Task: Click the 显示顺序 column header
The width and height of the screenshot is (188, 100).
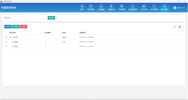Action: pos(48,33)
